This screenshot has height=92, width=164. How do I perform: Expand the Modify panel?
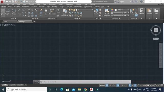tap(35, 18)
